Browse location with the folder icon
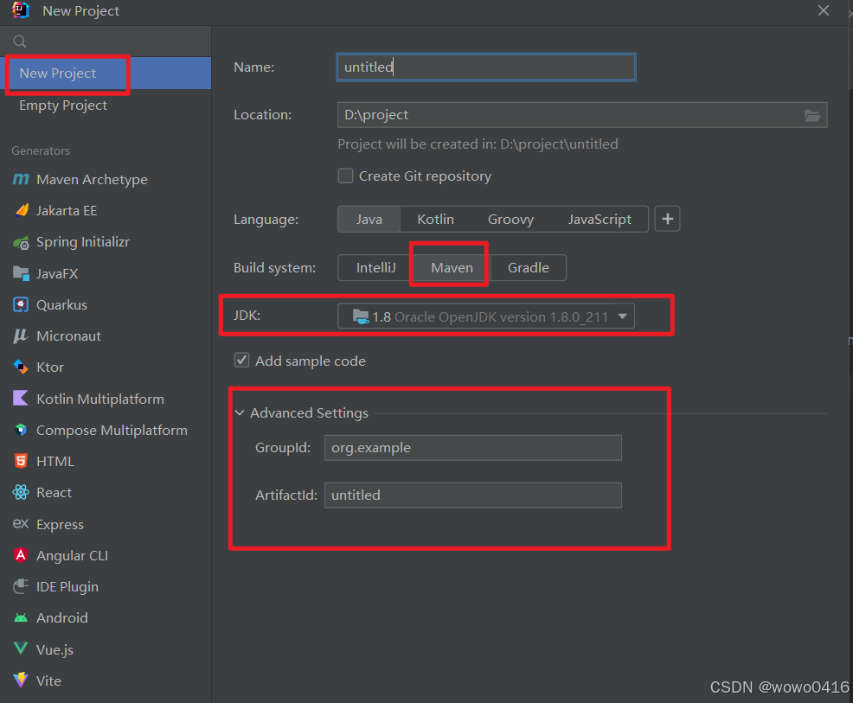The image size is (853, 703). click(812, 115)
